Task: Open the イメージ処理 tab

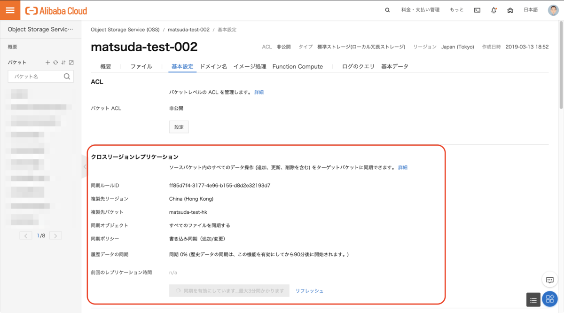Action: (250, 67)
